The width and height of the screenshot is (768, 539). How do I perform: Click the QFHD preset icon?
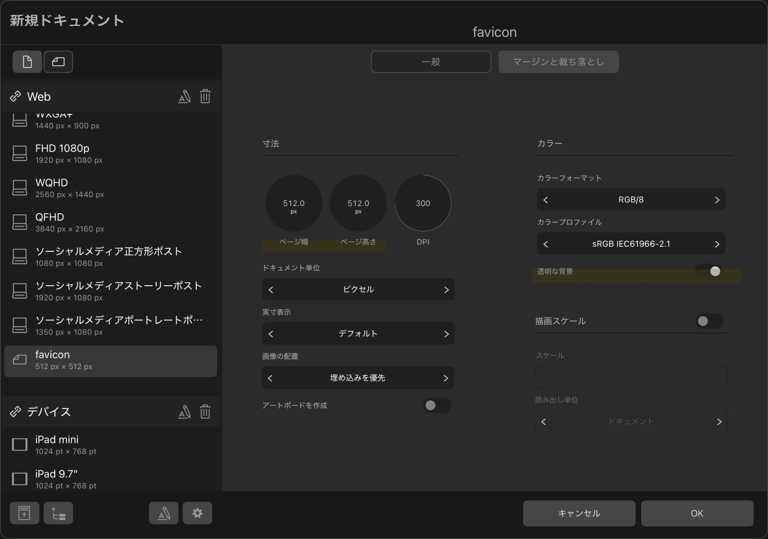20,222
